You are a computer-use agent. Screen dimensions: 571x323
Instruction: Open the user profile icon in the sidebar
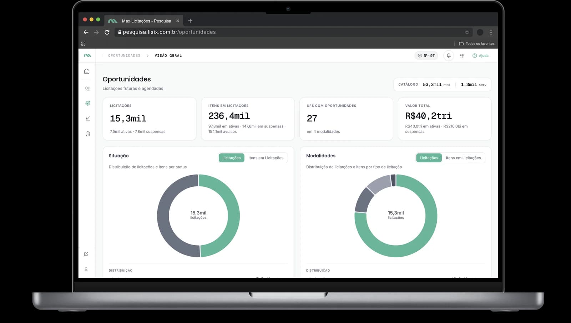[86, 269]
